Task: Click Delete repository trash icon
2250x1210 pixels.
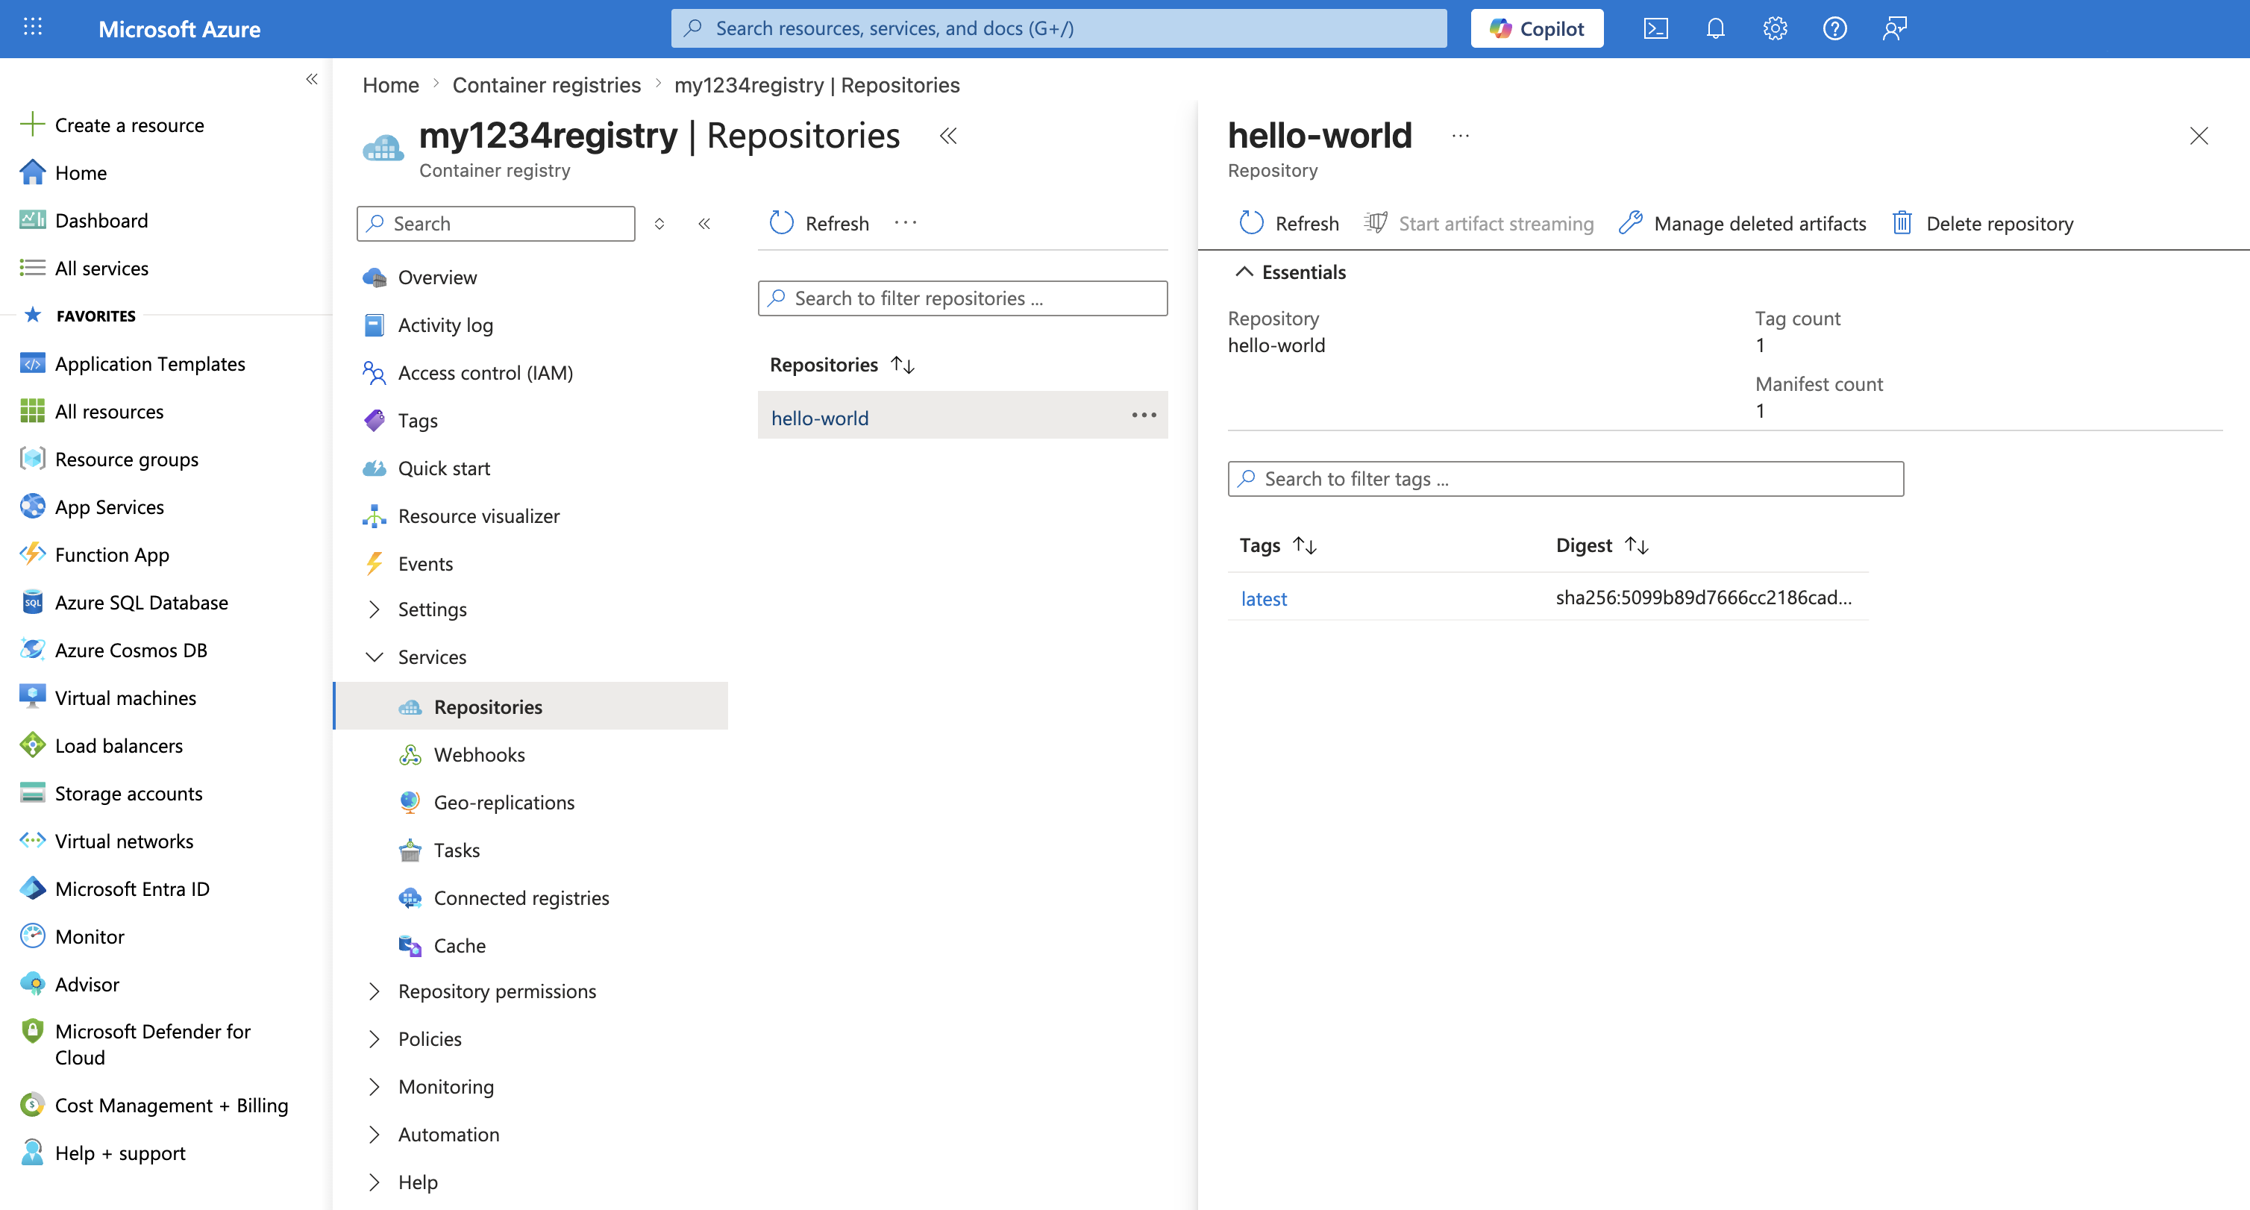Action: pos(1902,224)
